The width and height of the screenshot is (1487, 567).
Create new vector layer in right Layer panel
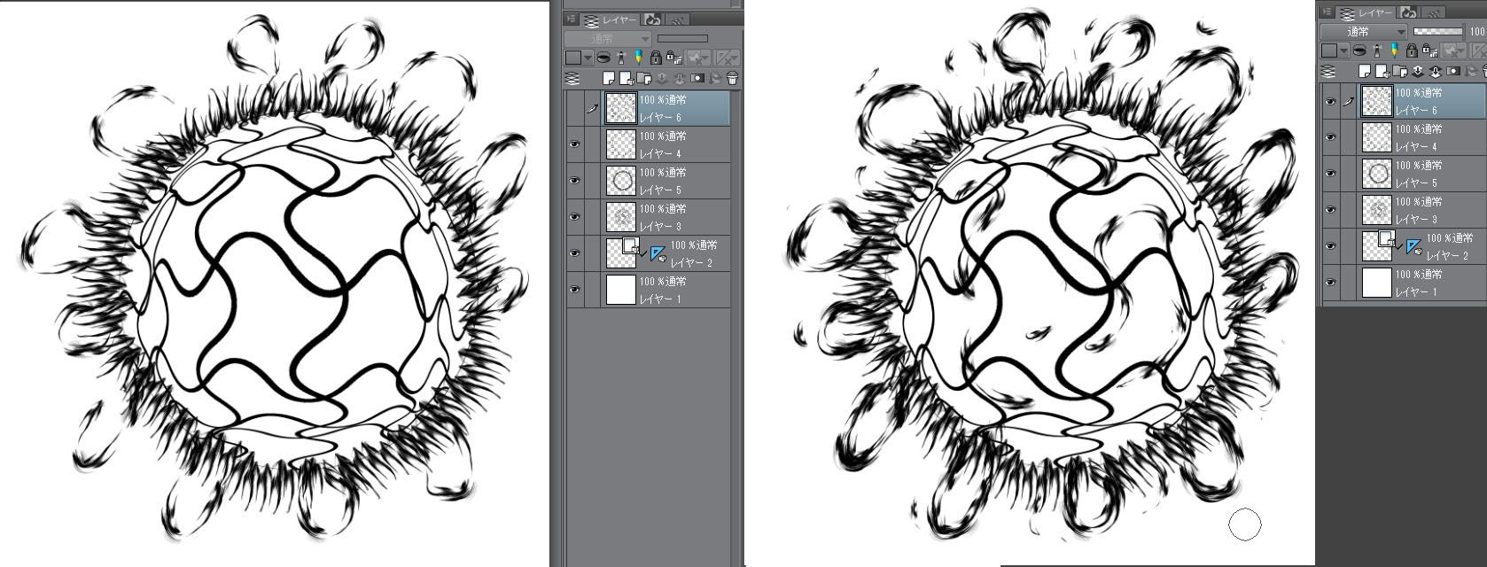[1382, 71]
